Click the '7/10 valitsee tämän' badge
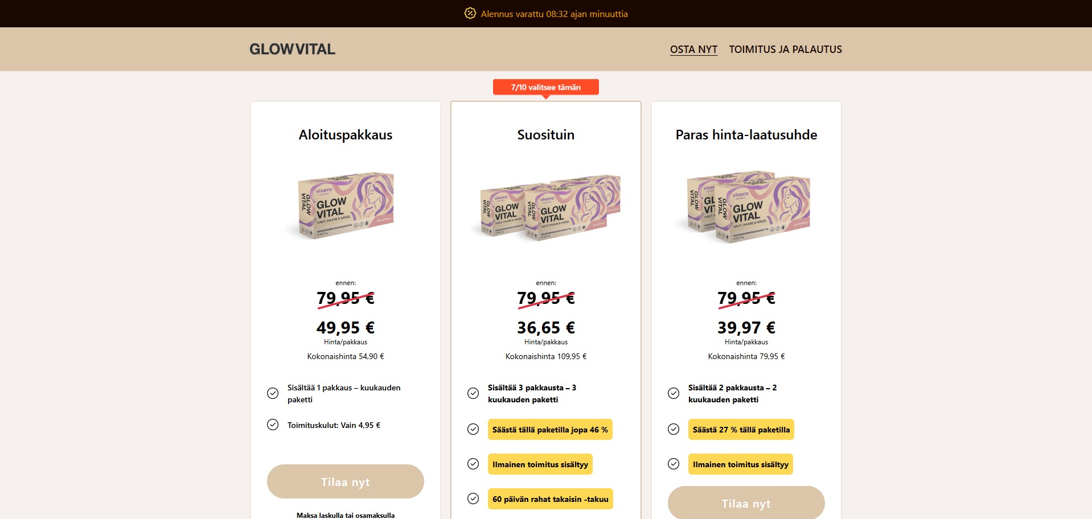Screen dimensions: 1092x519 545,87
